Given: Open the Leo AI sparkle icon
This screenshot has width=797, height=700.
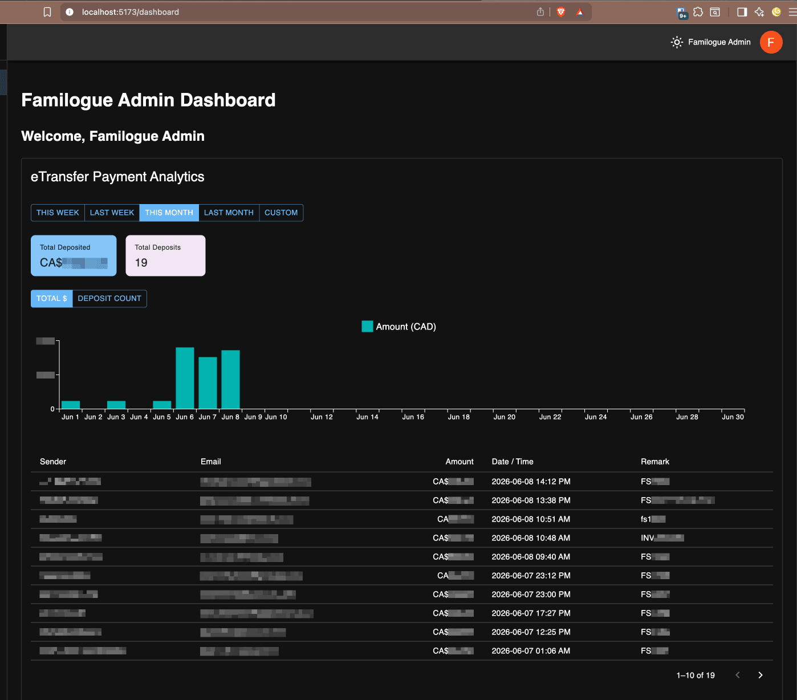Looking at the screenshot, I should pos(759,12).
